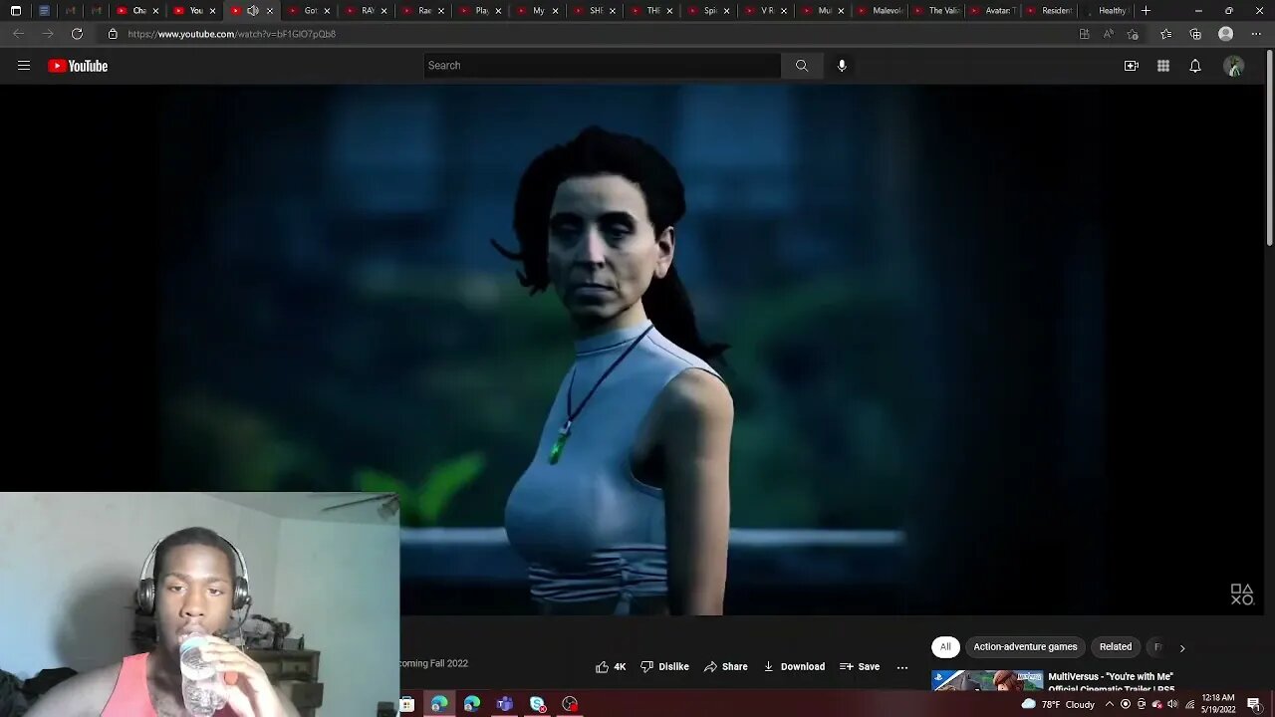Select the All filter chip
The width and height of the screenshot is (1275, 717).
[x=945, y=647]
